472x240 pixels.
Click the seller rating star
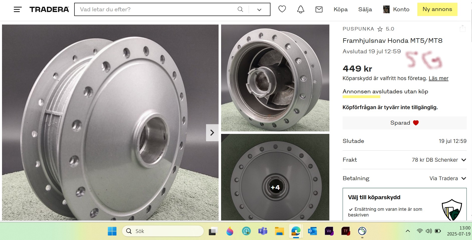tap(380, 29)
